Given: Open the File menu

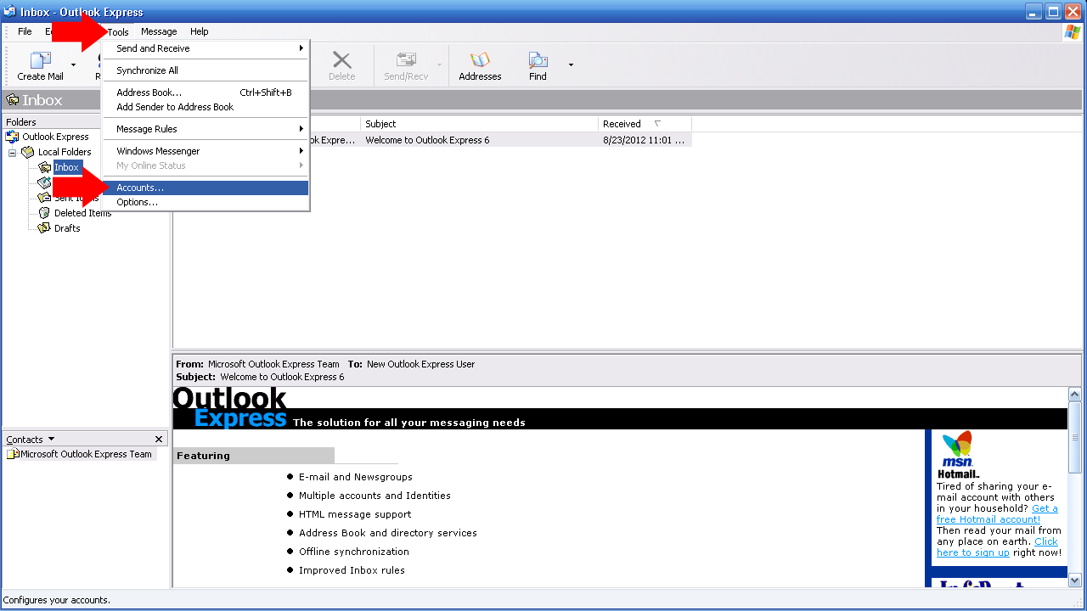Looking at the screenshot, I should pos(25,31).
